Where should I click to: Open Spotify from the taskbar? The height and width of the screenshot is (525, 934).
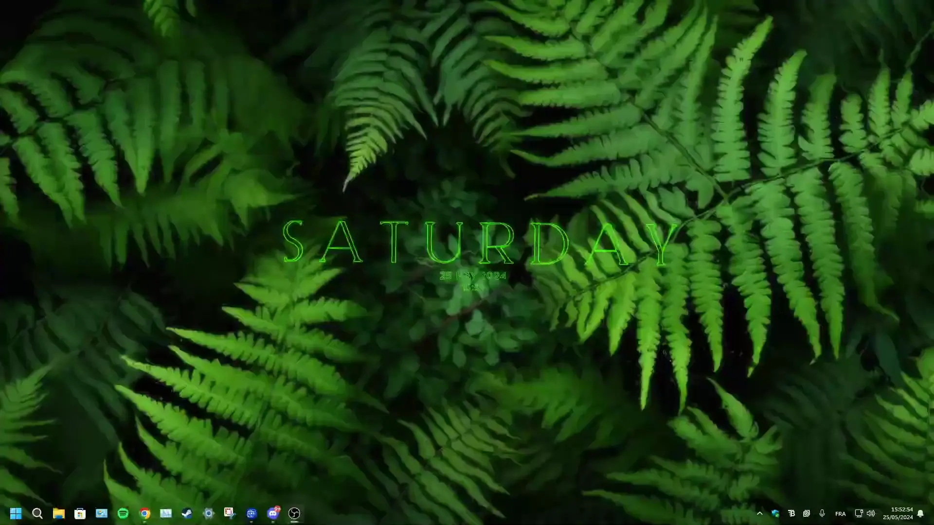(123, 513)
